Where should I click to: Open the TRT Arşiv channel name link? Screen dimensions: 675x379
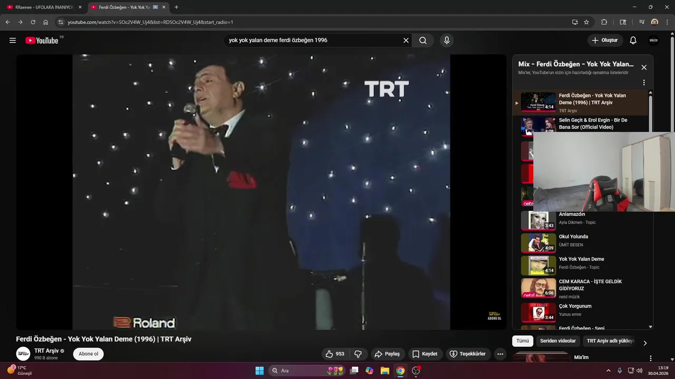coord(46,351)
